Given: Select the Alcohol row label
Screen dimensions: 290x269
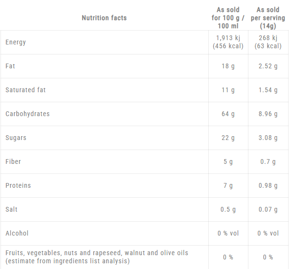Looking at the screenshot, I should pos(17,233).
